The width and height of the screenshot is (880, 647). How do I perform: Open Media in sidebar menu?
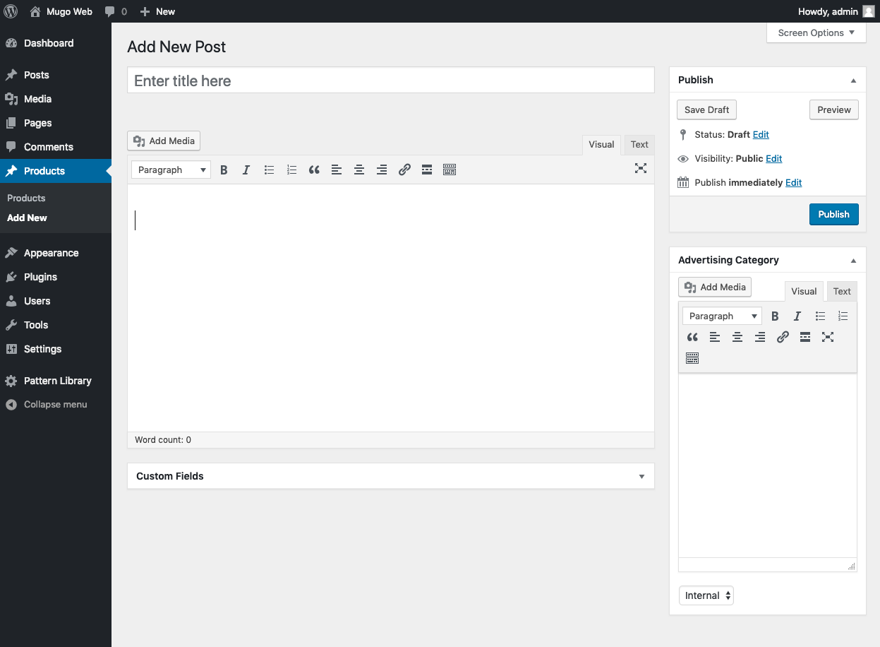(56, 99)
